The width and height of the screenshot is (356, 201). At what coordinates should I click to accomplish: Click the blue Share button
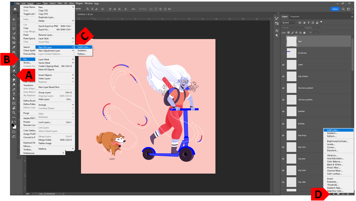(335, 9)
